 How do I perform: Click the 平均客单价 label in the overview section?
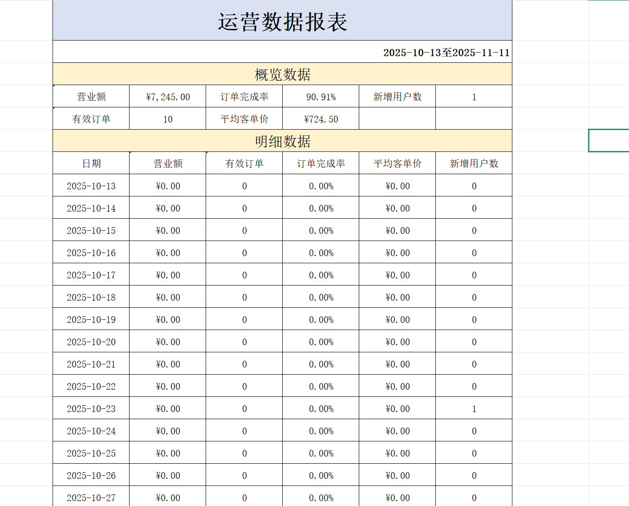(x=244, y=118)
